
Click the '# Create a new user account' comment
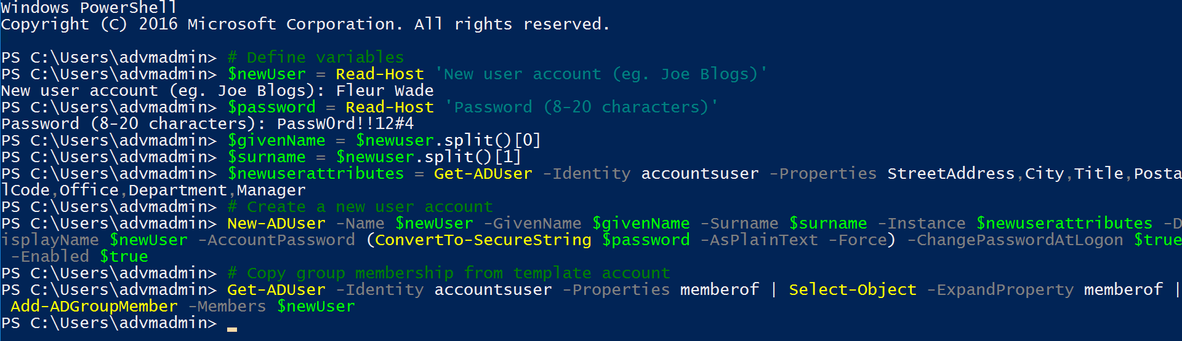pos(360,206)
